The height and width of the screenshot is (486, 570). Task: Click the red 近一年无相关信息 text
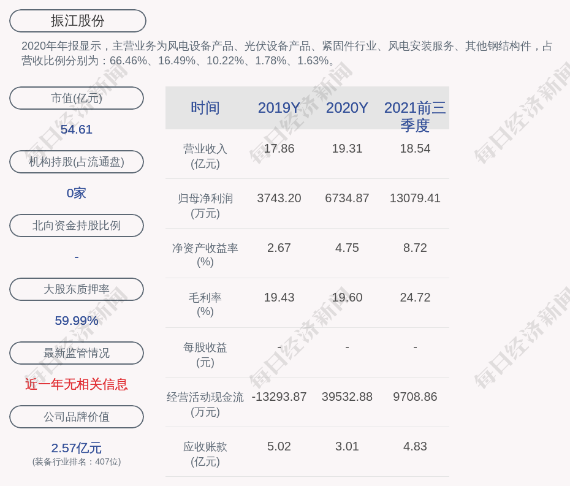pos(77,384)
